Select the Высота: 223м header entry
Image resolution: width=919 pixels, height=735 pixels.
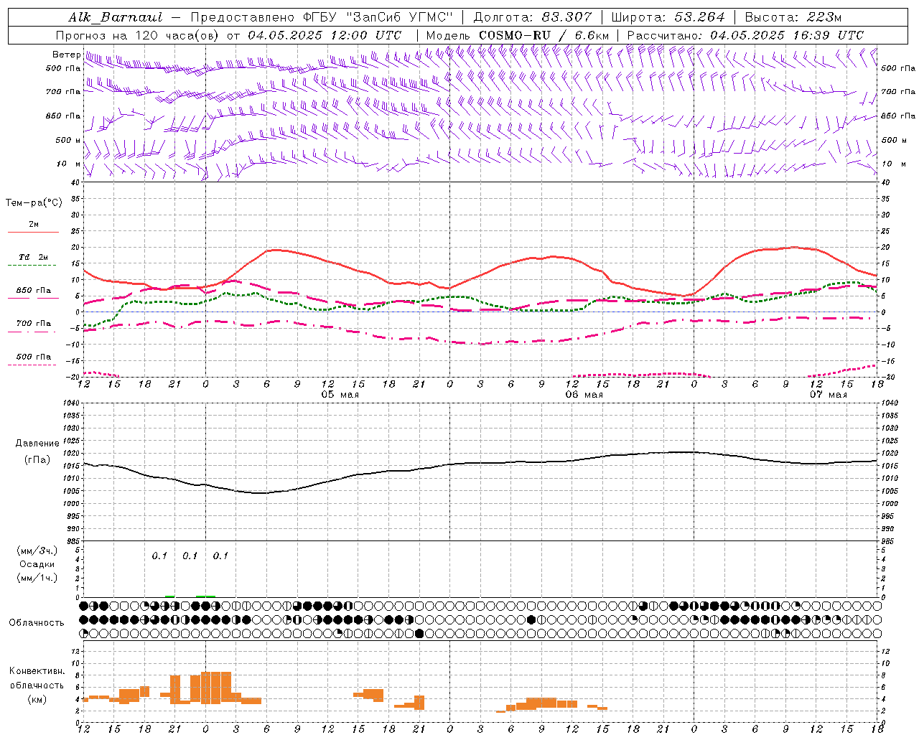793,17
